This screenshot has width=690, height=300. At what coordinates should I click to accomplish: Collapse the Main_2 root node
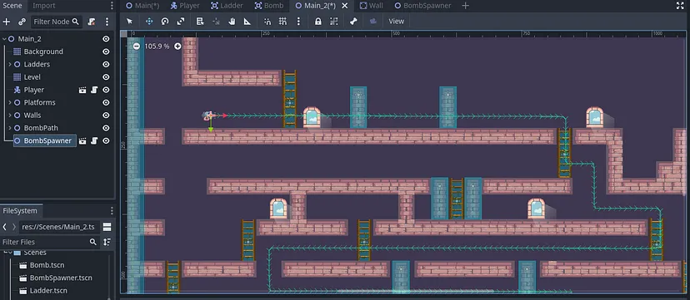click(x=4, y=38)
